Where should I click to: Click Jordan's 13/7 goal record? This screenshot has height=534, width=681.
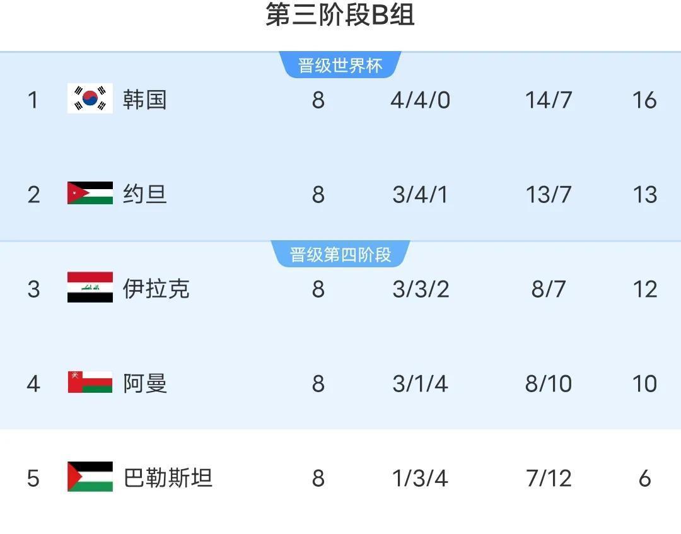[549, 195]
